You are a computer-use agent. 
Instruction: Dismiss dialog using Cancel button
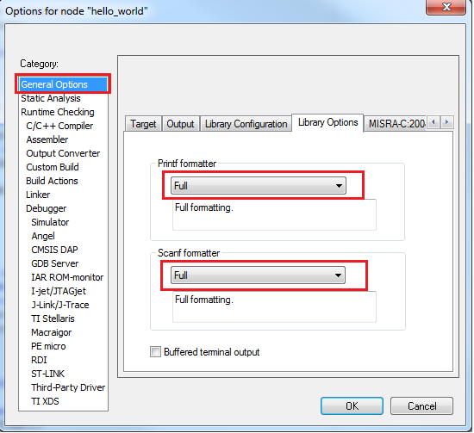[421, 406]
